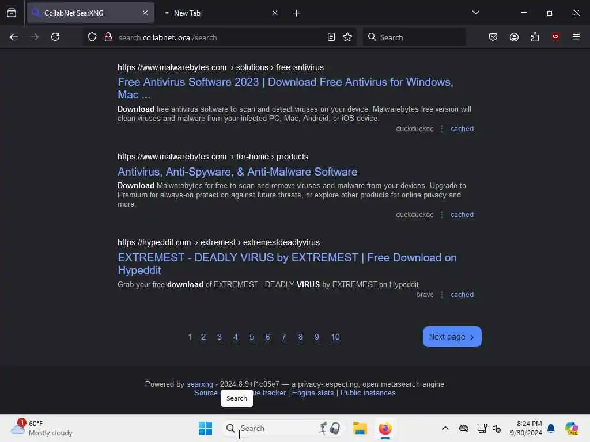Go to results page 7

(x=284, y=337)
